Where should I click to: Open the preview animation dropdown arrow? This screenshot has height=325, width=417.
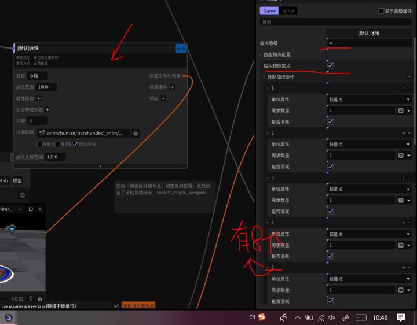[x=20, y=209]
